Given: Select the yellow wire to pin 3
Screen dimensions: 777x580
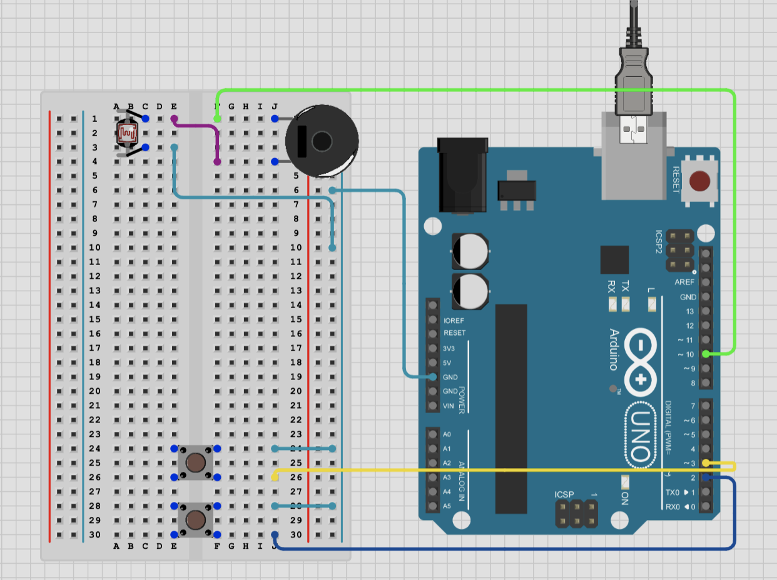Looking at the screenshot, I should (500, 469).
